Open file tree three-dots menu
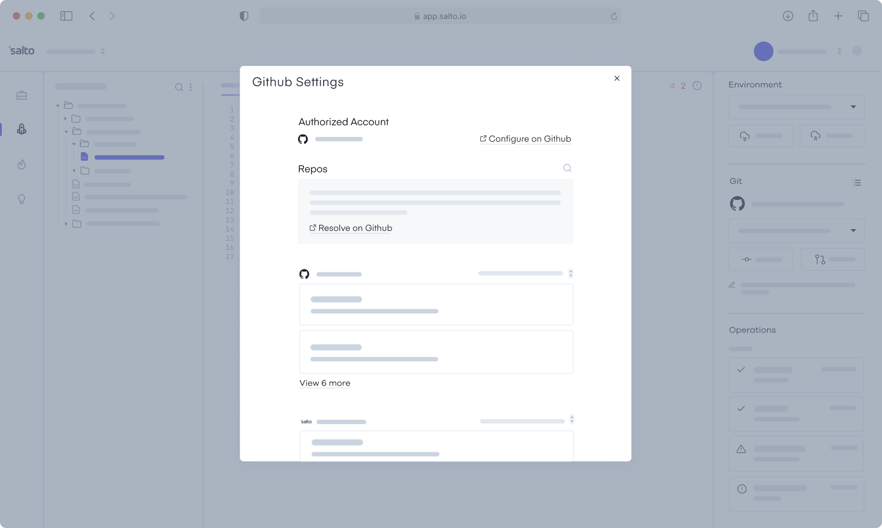The height and width of the screenshot is (528, 882). (x=191, y=87)
